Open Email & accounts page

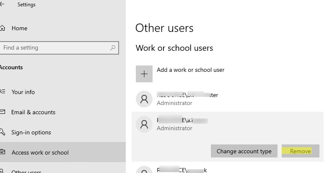pyautogui.click(x=33, y=112)
